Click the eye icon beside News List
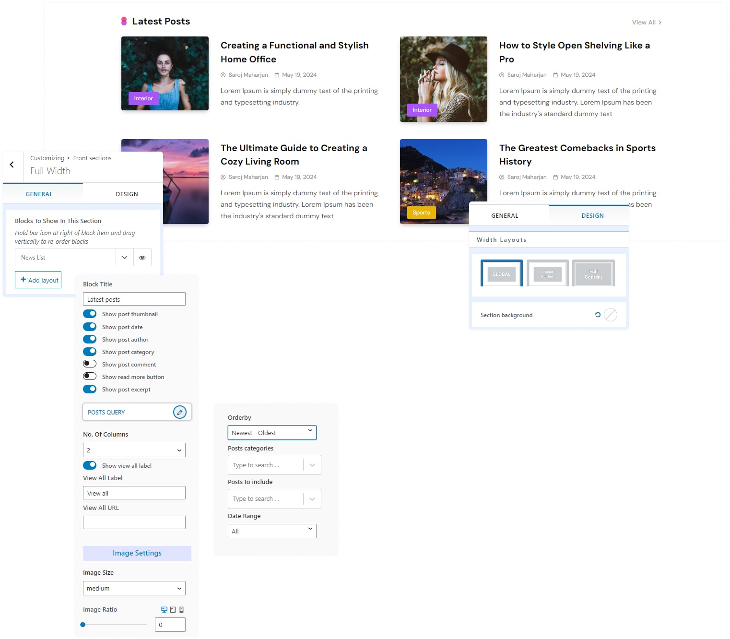This screenshot has height=639, width=730. (x=142, y=258)
